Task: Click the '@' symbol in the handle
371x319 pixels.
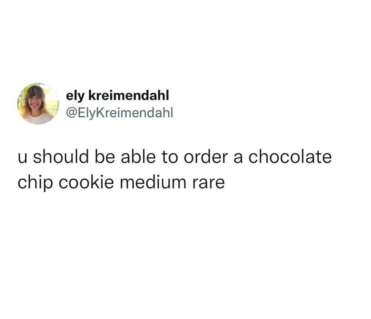Action: tap(71, 113)
